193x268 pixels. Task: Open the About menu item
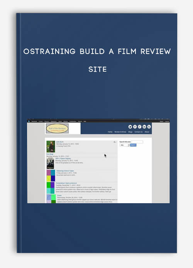click(147, 132)
